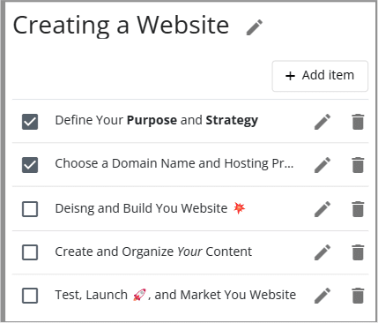
Task: Delete 'Test, Launch, and Market' item
Action: coord(358,296)
